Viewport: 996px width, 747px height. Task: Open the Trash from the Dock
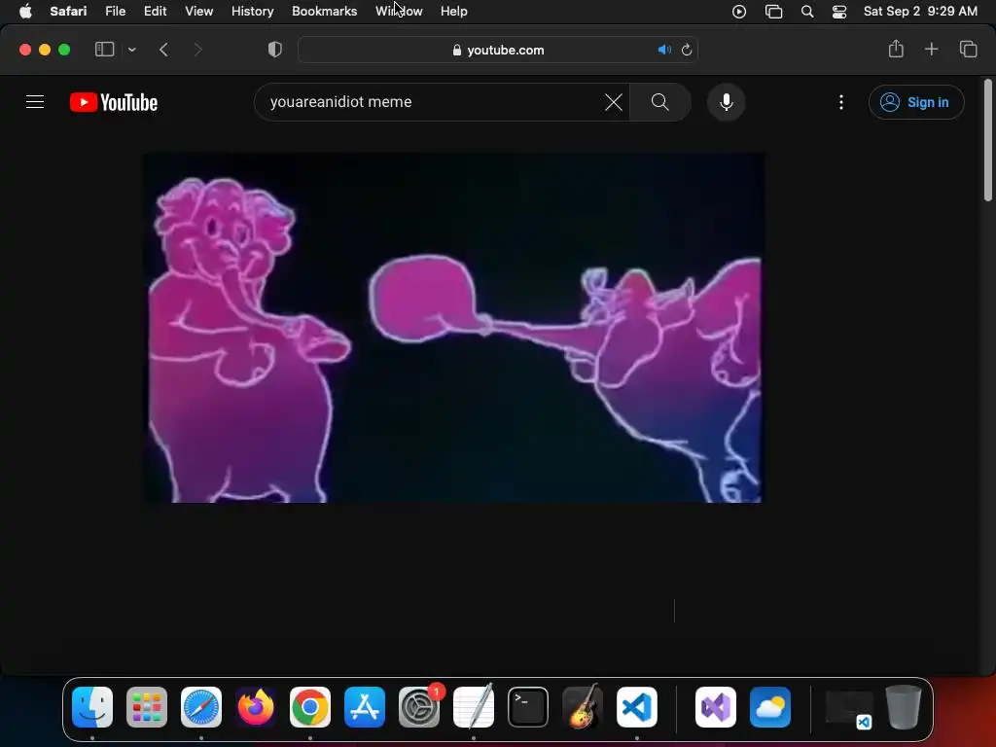click(904, 707)
